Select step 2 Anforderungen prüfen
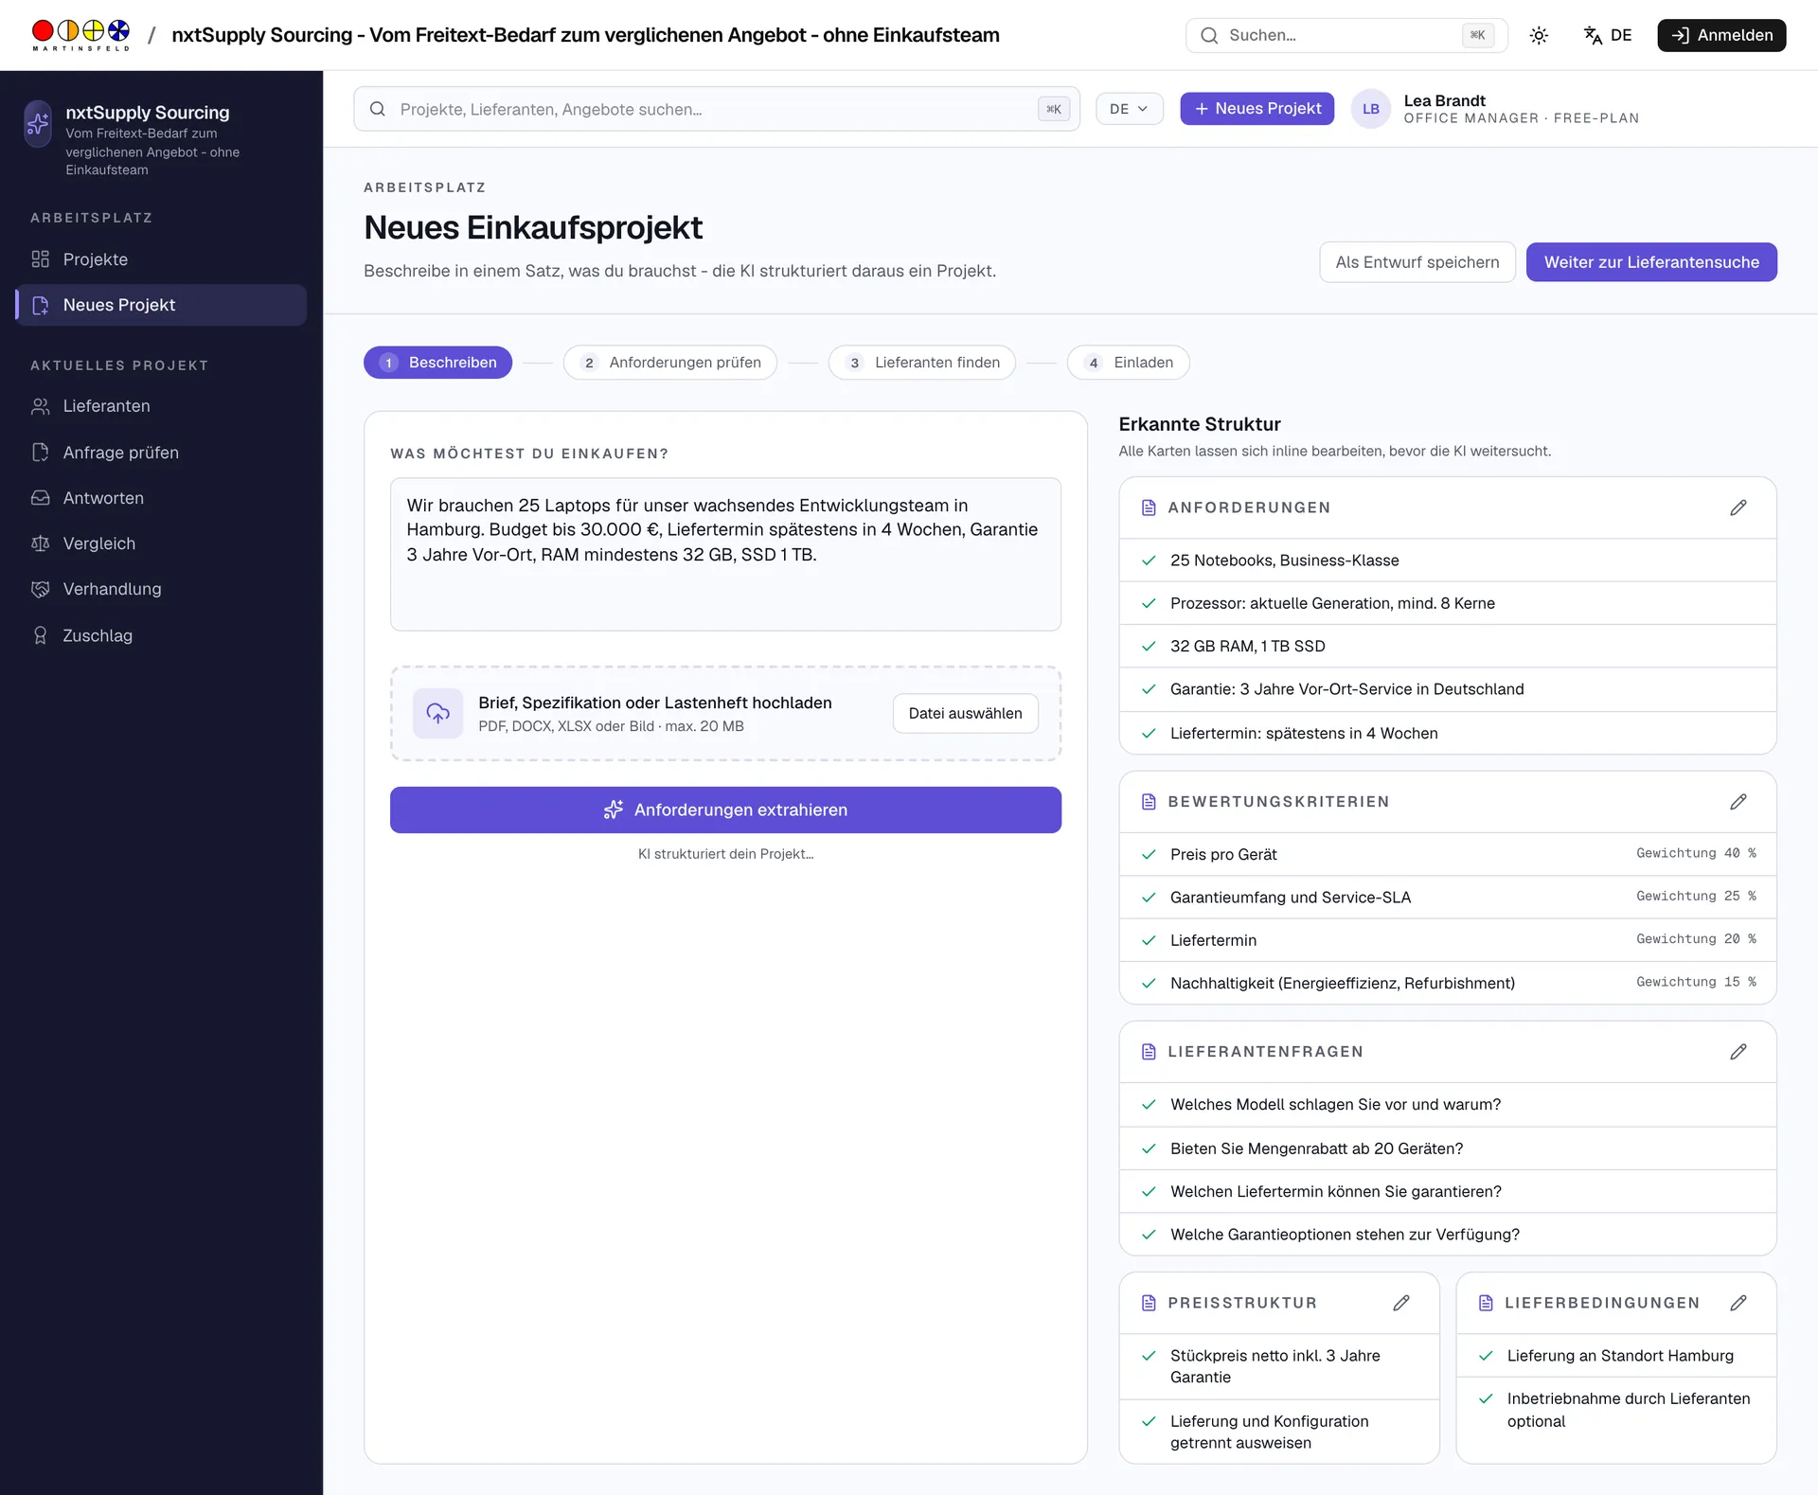The image size is (1818, 1495). (669, 363)
